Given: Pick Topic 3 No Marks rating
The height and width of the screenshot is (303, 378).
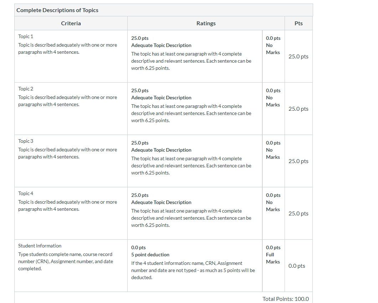Looking at the screenshot, I should pyautogui.click(x=274, y=161).
